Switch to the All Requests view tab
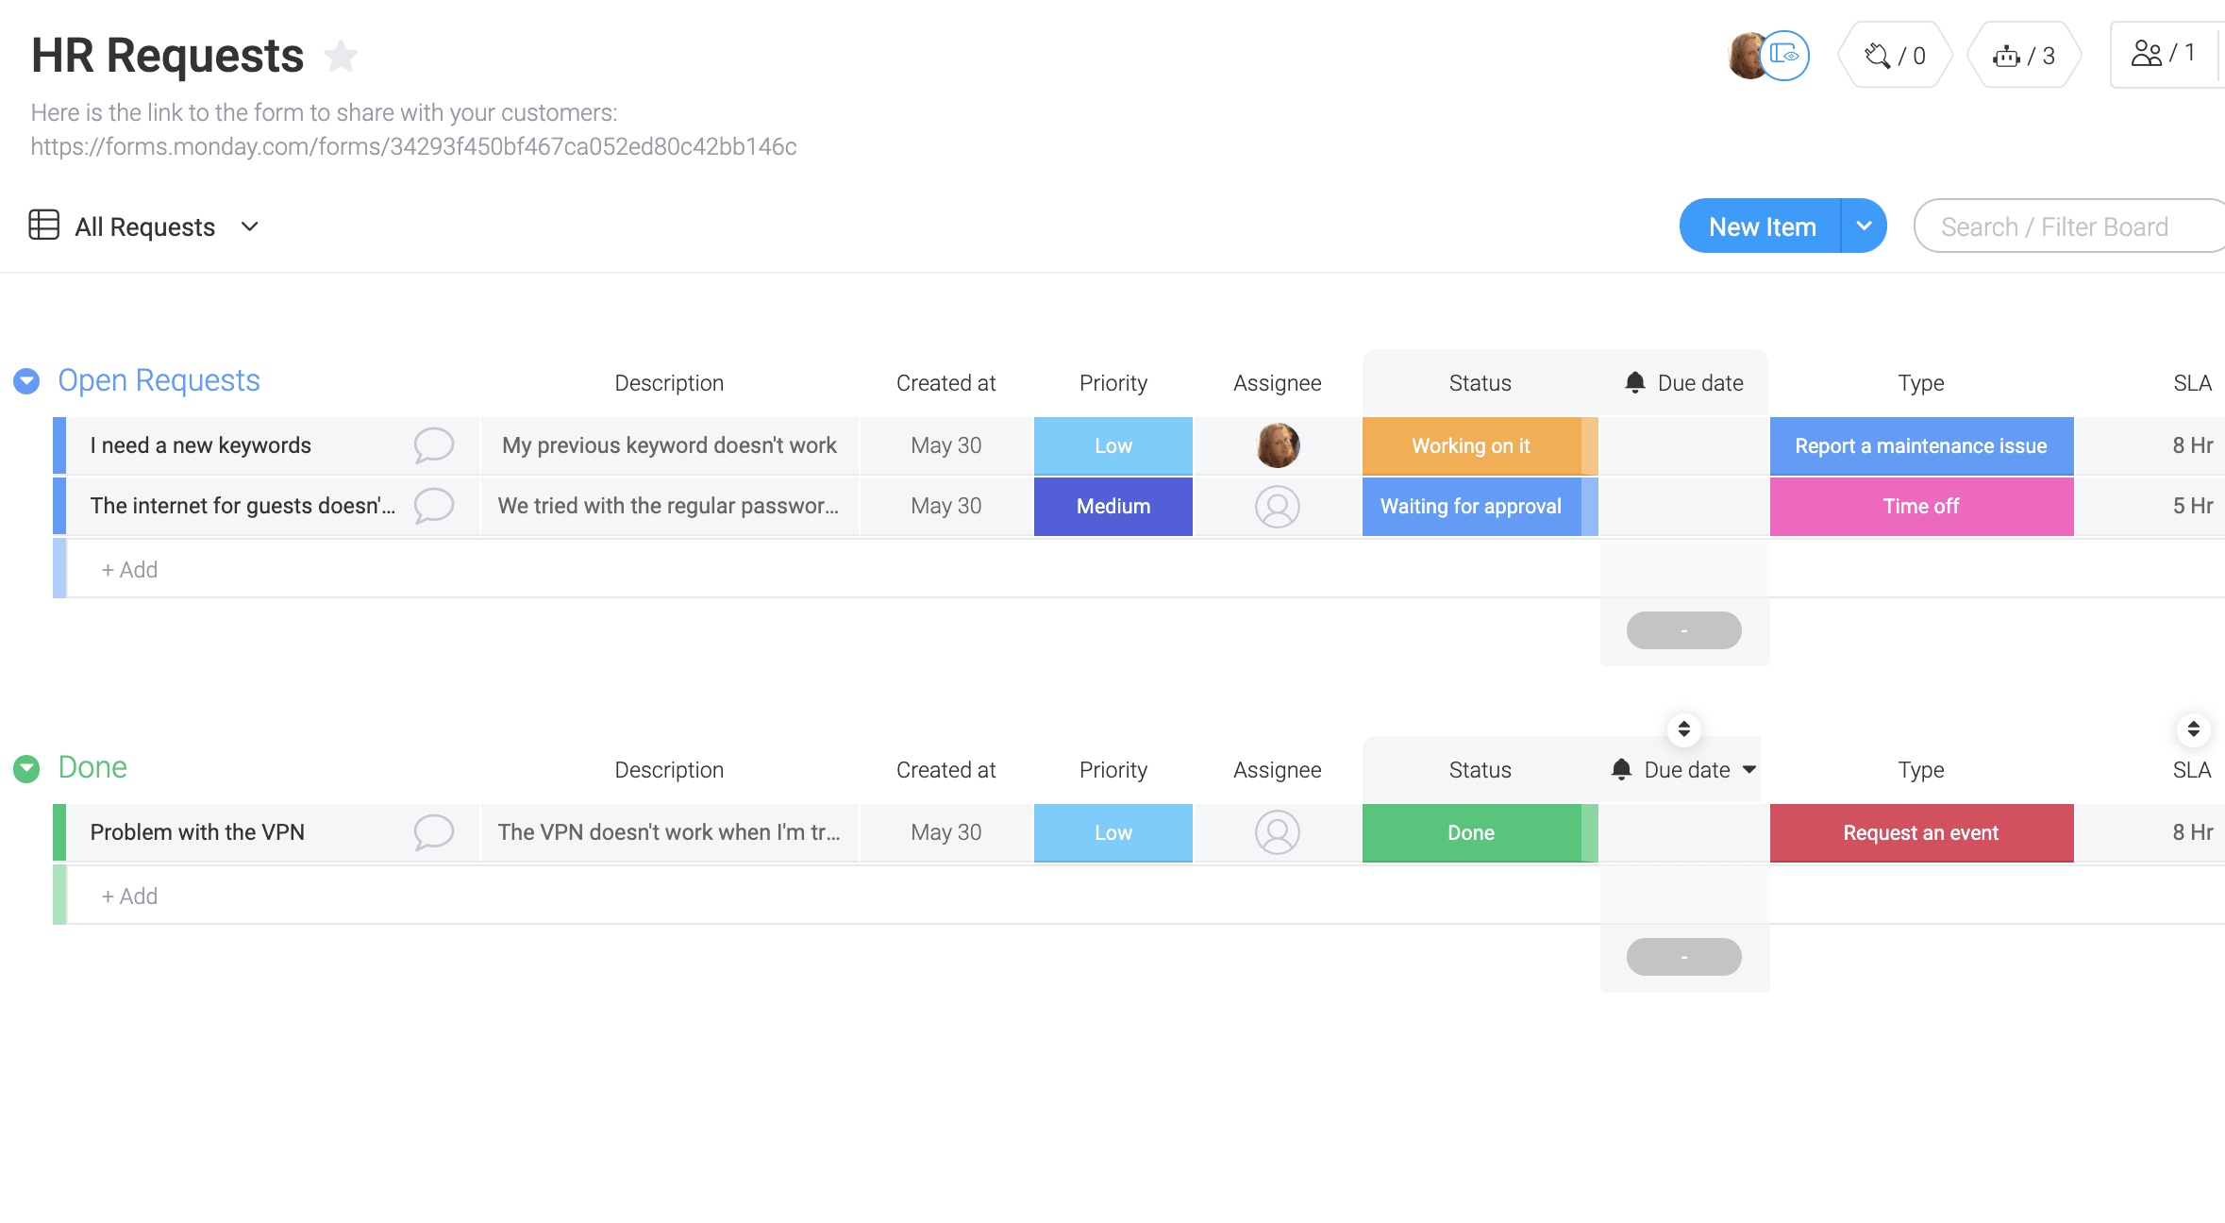This screenshot has width=2225, height=1223. click(x=143, y=226)
